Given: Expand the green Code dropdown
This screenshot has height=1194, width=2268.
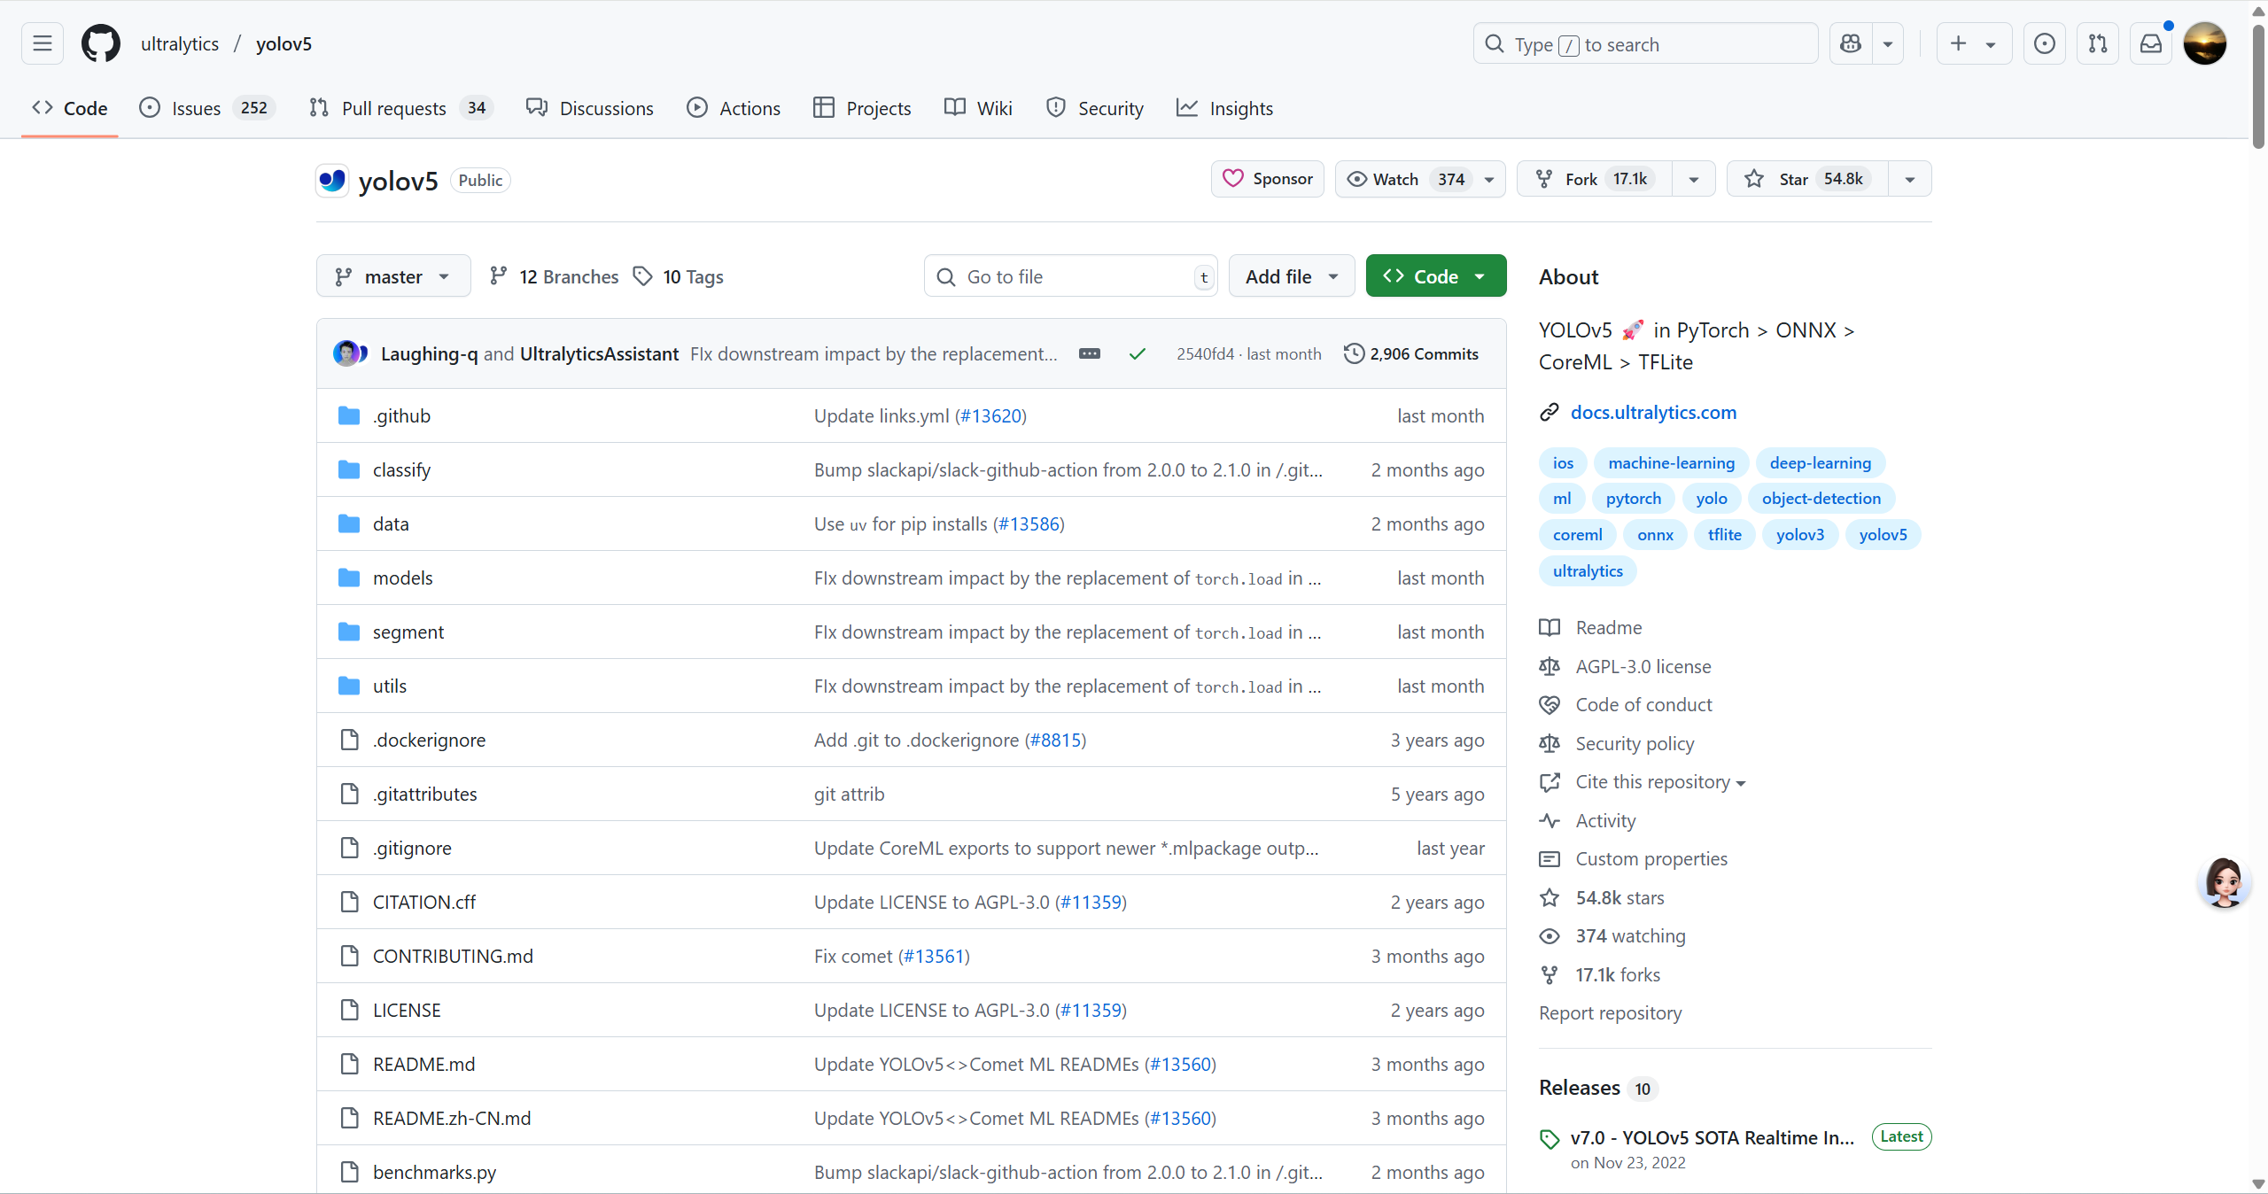Looking at the screenshot, I should point(1435,276).
